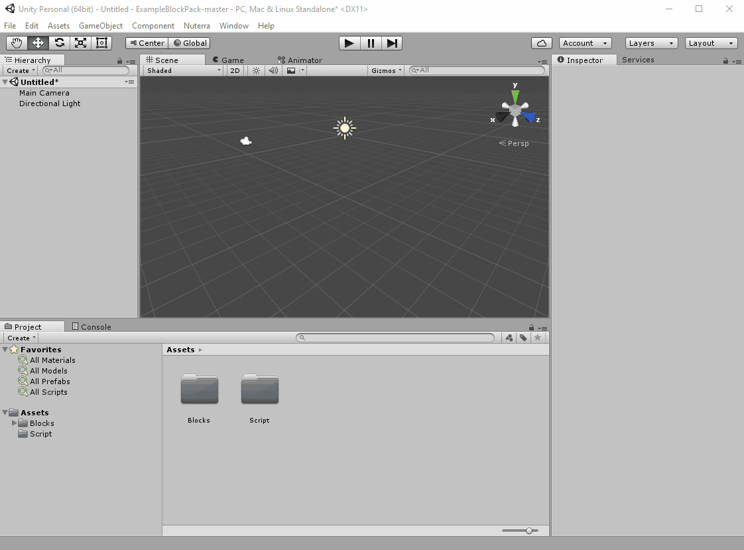This screenshot has height=550, width=744.
Task: Click the Project search field
Action: [x=395, y=338]
